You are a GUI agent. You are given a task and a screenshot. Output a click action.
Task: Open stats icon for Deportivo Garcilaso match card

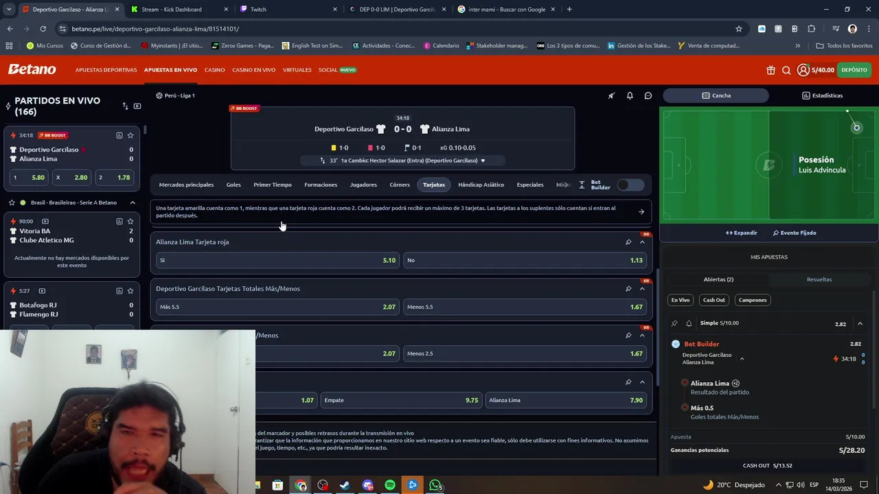(x=119, y=135)
